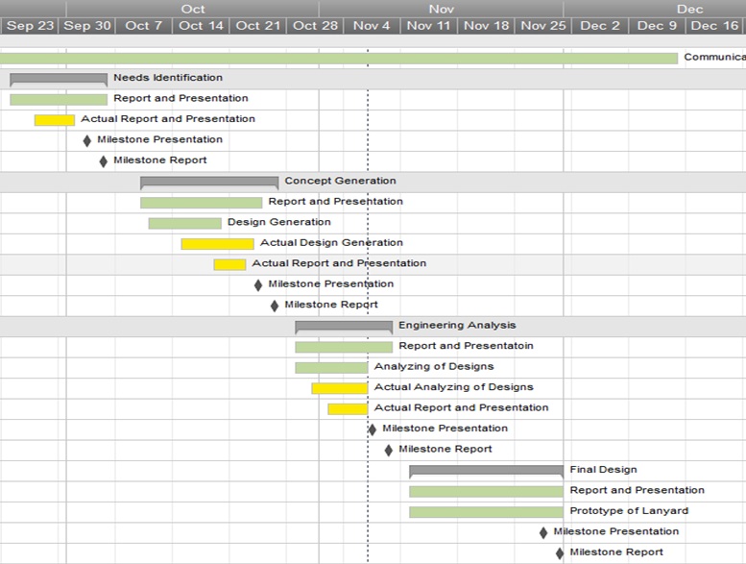Select the gray Final Design summary bar
Image resolution: width=746 pixels, height=564 pixels.
point(486,470)
